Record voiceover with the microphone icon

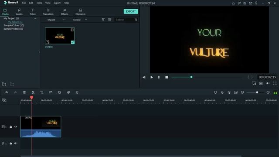(222, 92)
